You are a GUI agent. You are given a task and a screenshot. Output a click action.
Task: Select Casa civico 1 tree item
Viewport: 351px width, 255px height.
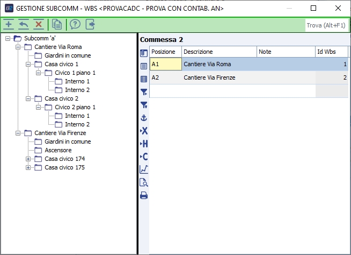61,64
